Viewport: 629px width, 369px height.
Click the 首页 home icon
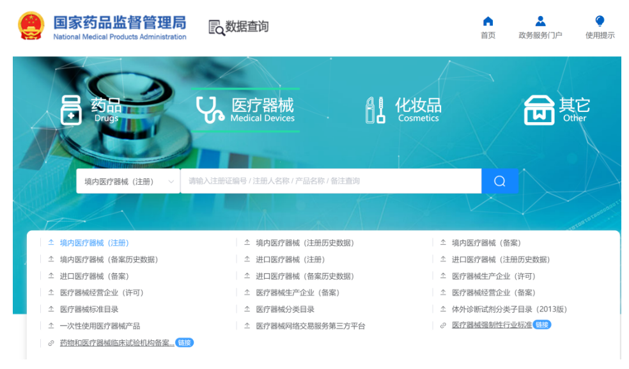click(488, 21)
